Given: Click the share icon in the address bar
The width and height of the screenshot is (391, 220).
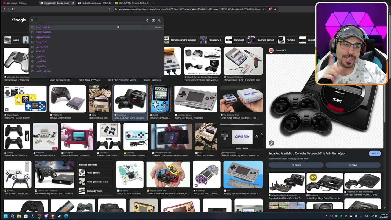Looking at the screenshot, I should (x=265, y=9).
